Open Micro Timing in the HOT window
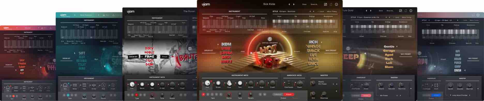The width and height of the screenshot is (484, 101). pos(332,11)
